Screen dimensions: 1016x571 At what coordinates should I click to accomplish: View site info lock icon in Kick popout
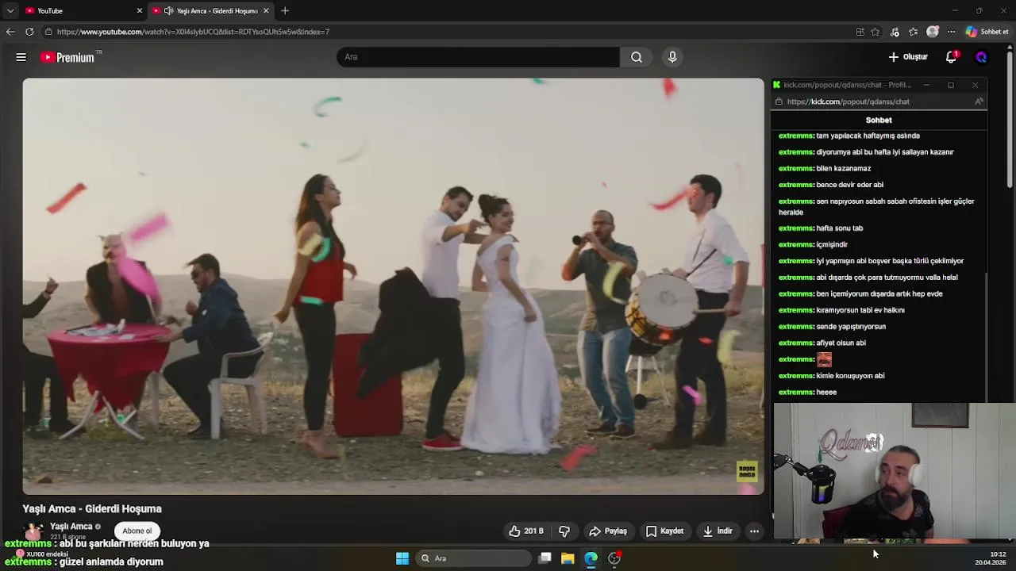point(779,102)
